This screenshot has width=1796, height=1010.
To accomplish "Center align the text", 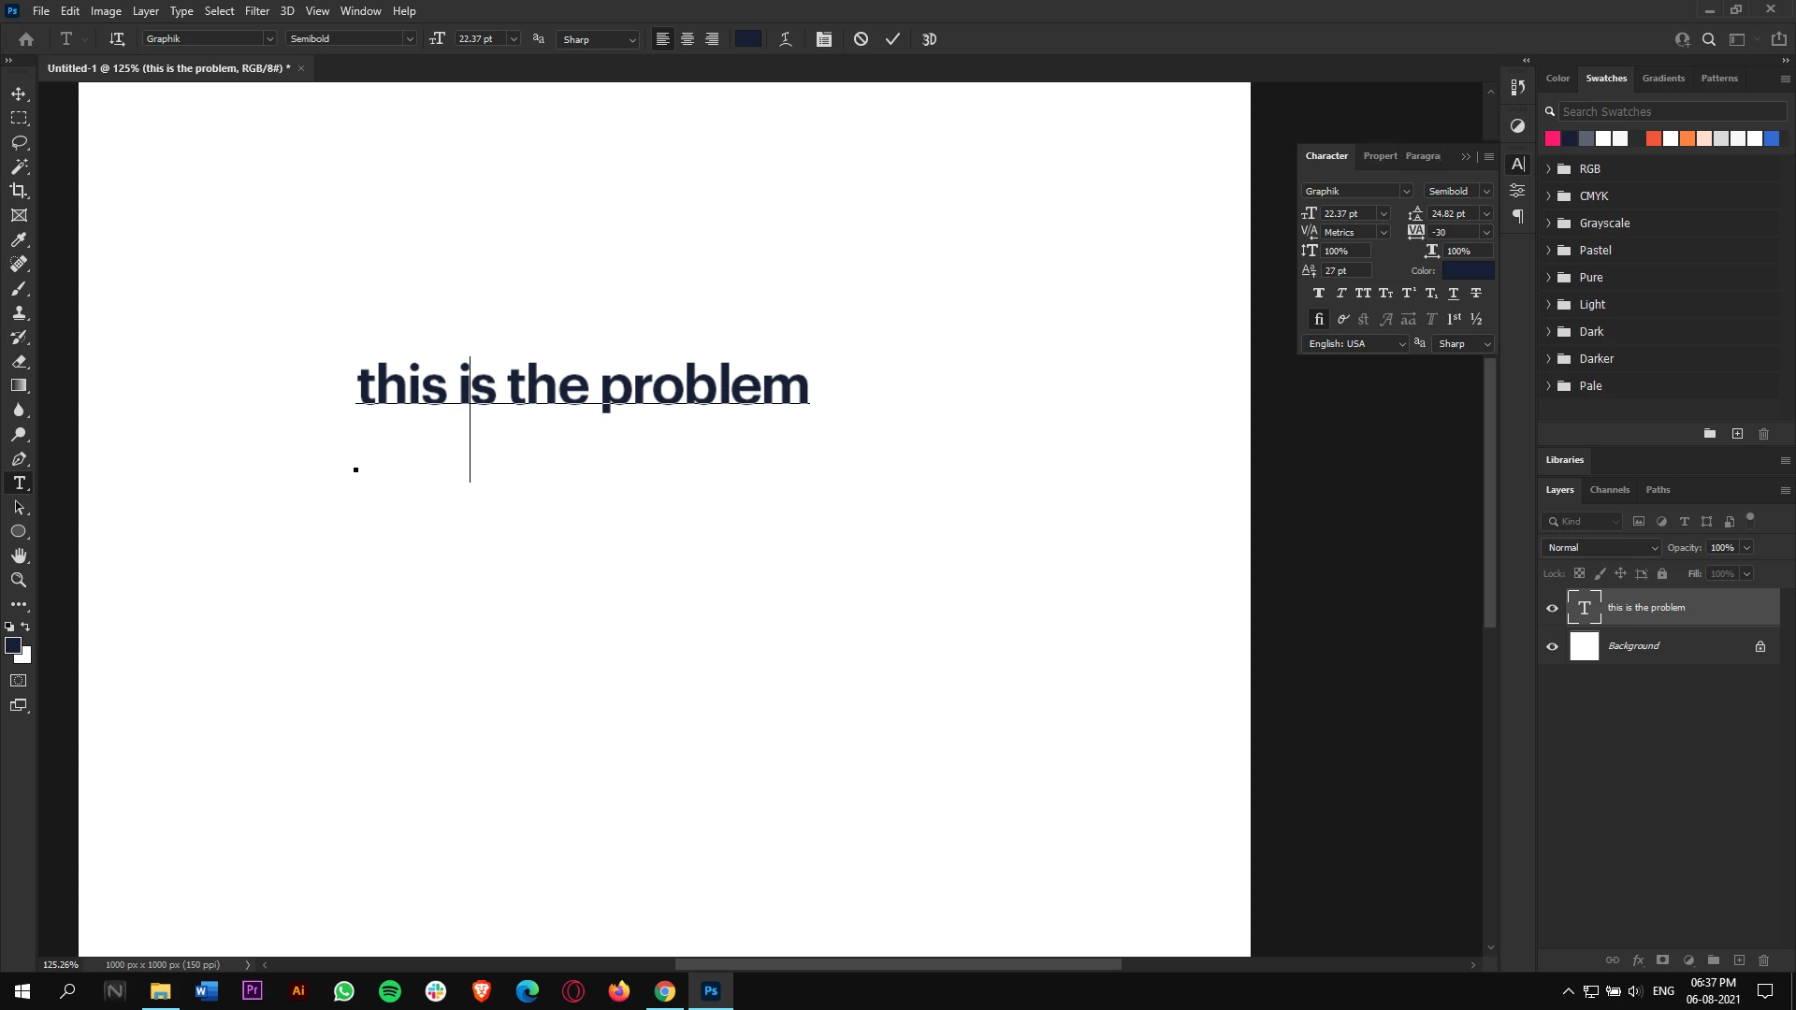I will [688, 39].
